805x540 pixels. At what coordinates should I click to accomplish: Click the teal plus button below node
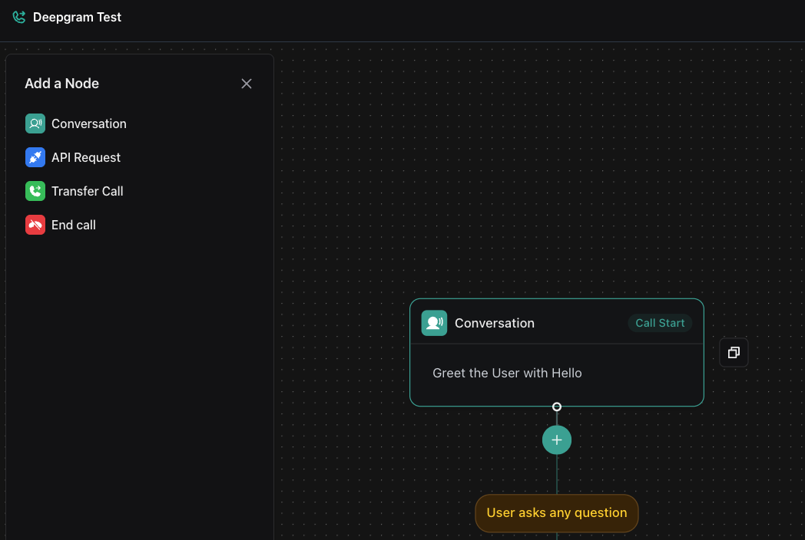[x=557, y=440]
